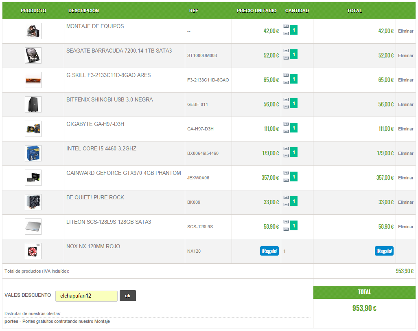This screenshot has width=418, height=331.
Task: Click the portes free shipping offer text
Action: point(57,321)
